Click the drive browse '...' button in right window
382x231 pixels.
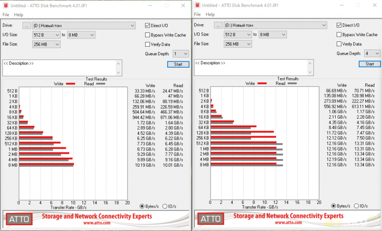(x=218, y=25)
